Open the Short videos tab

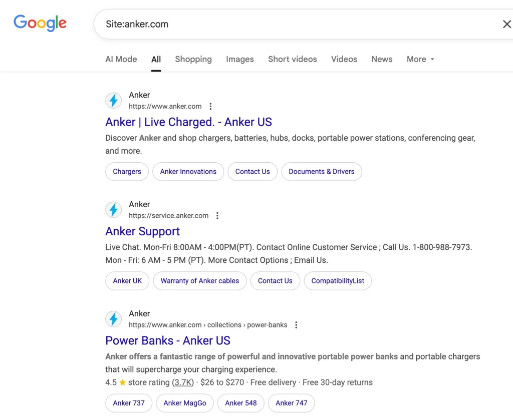(x=293, y=59)
